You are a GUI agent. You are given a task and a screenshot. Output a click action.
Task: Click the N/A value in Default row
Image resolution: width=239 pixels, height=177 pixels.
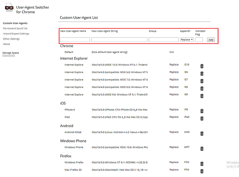coord(172,52)
